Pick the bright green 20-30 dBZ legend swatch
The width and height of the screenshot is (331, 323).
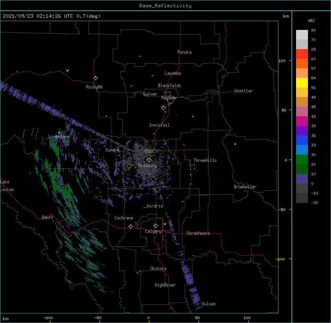pyautogui.click(x=302, y=160)
